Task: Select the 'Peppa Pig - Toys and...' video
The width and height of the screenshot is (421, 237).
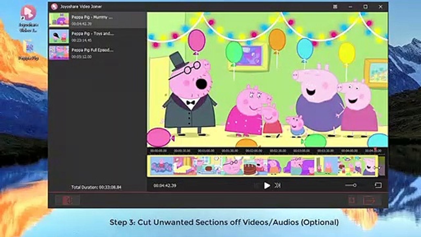Action: (97, 36)
